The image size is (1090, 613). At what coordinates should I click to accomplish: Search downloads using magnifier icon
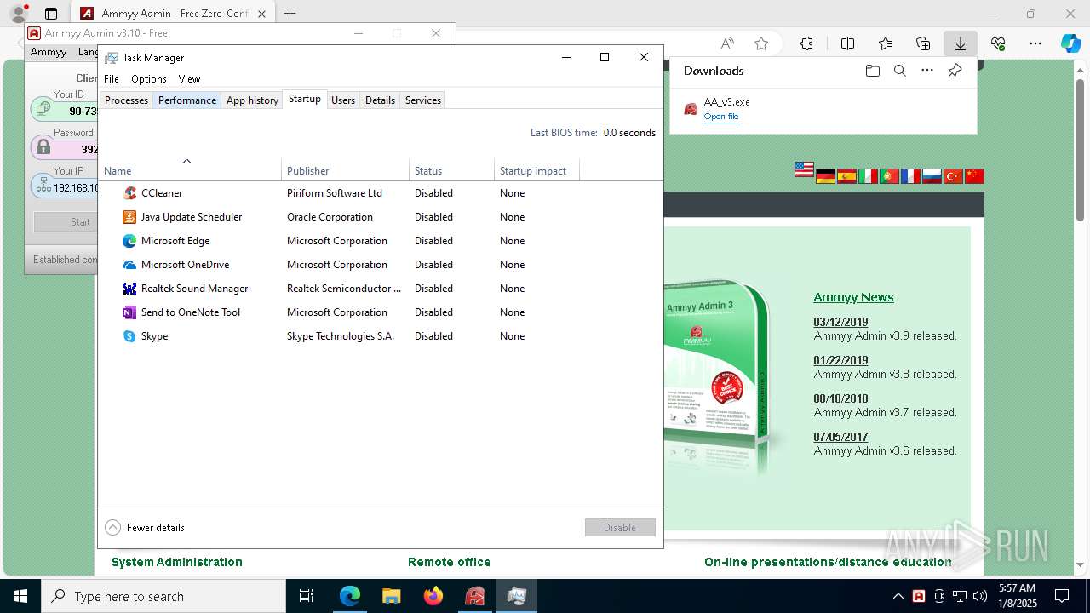[x=899, y=71]
